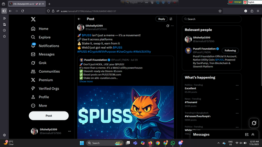Open Firefox extensions puzzle icon

252,11
